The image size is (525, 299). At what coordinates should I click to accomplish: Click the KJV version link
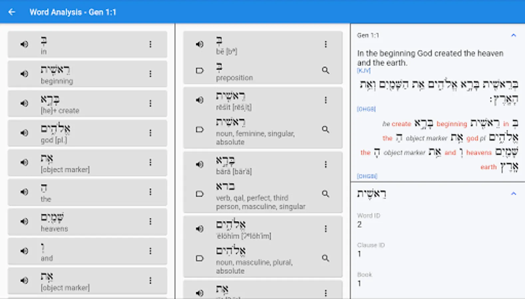coord(363,70)
